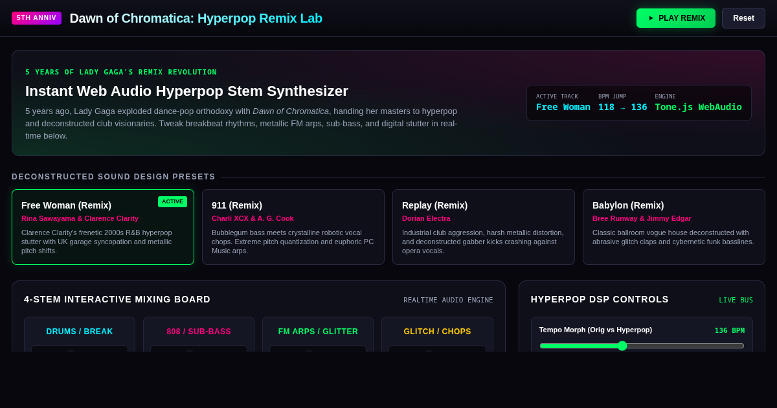Click the 4-STEM INTERACTIVE MIXING BOARD heading
The height and width of the screenshot is (408, 777).
117,299
